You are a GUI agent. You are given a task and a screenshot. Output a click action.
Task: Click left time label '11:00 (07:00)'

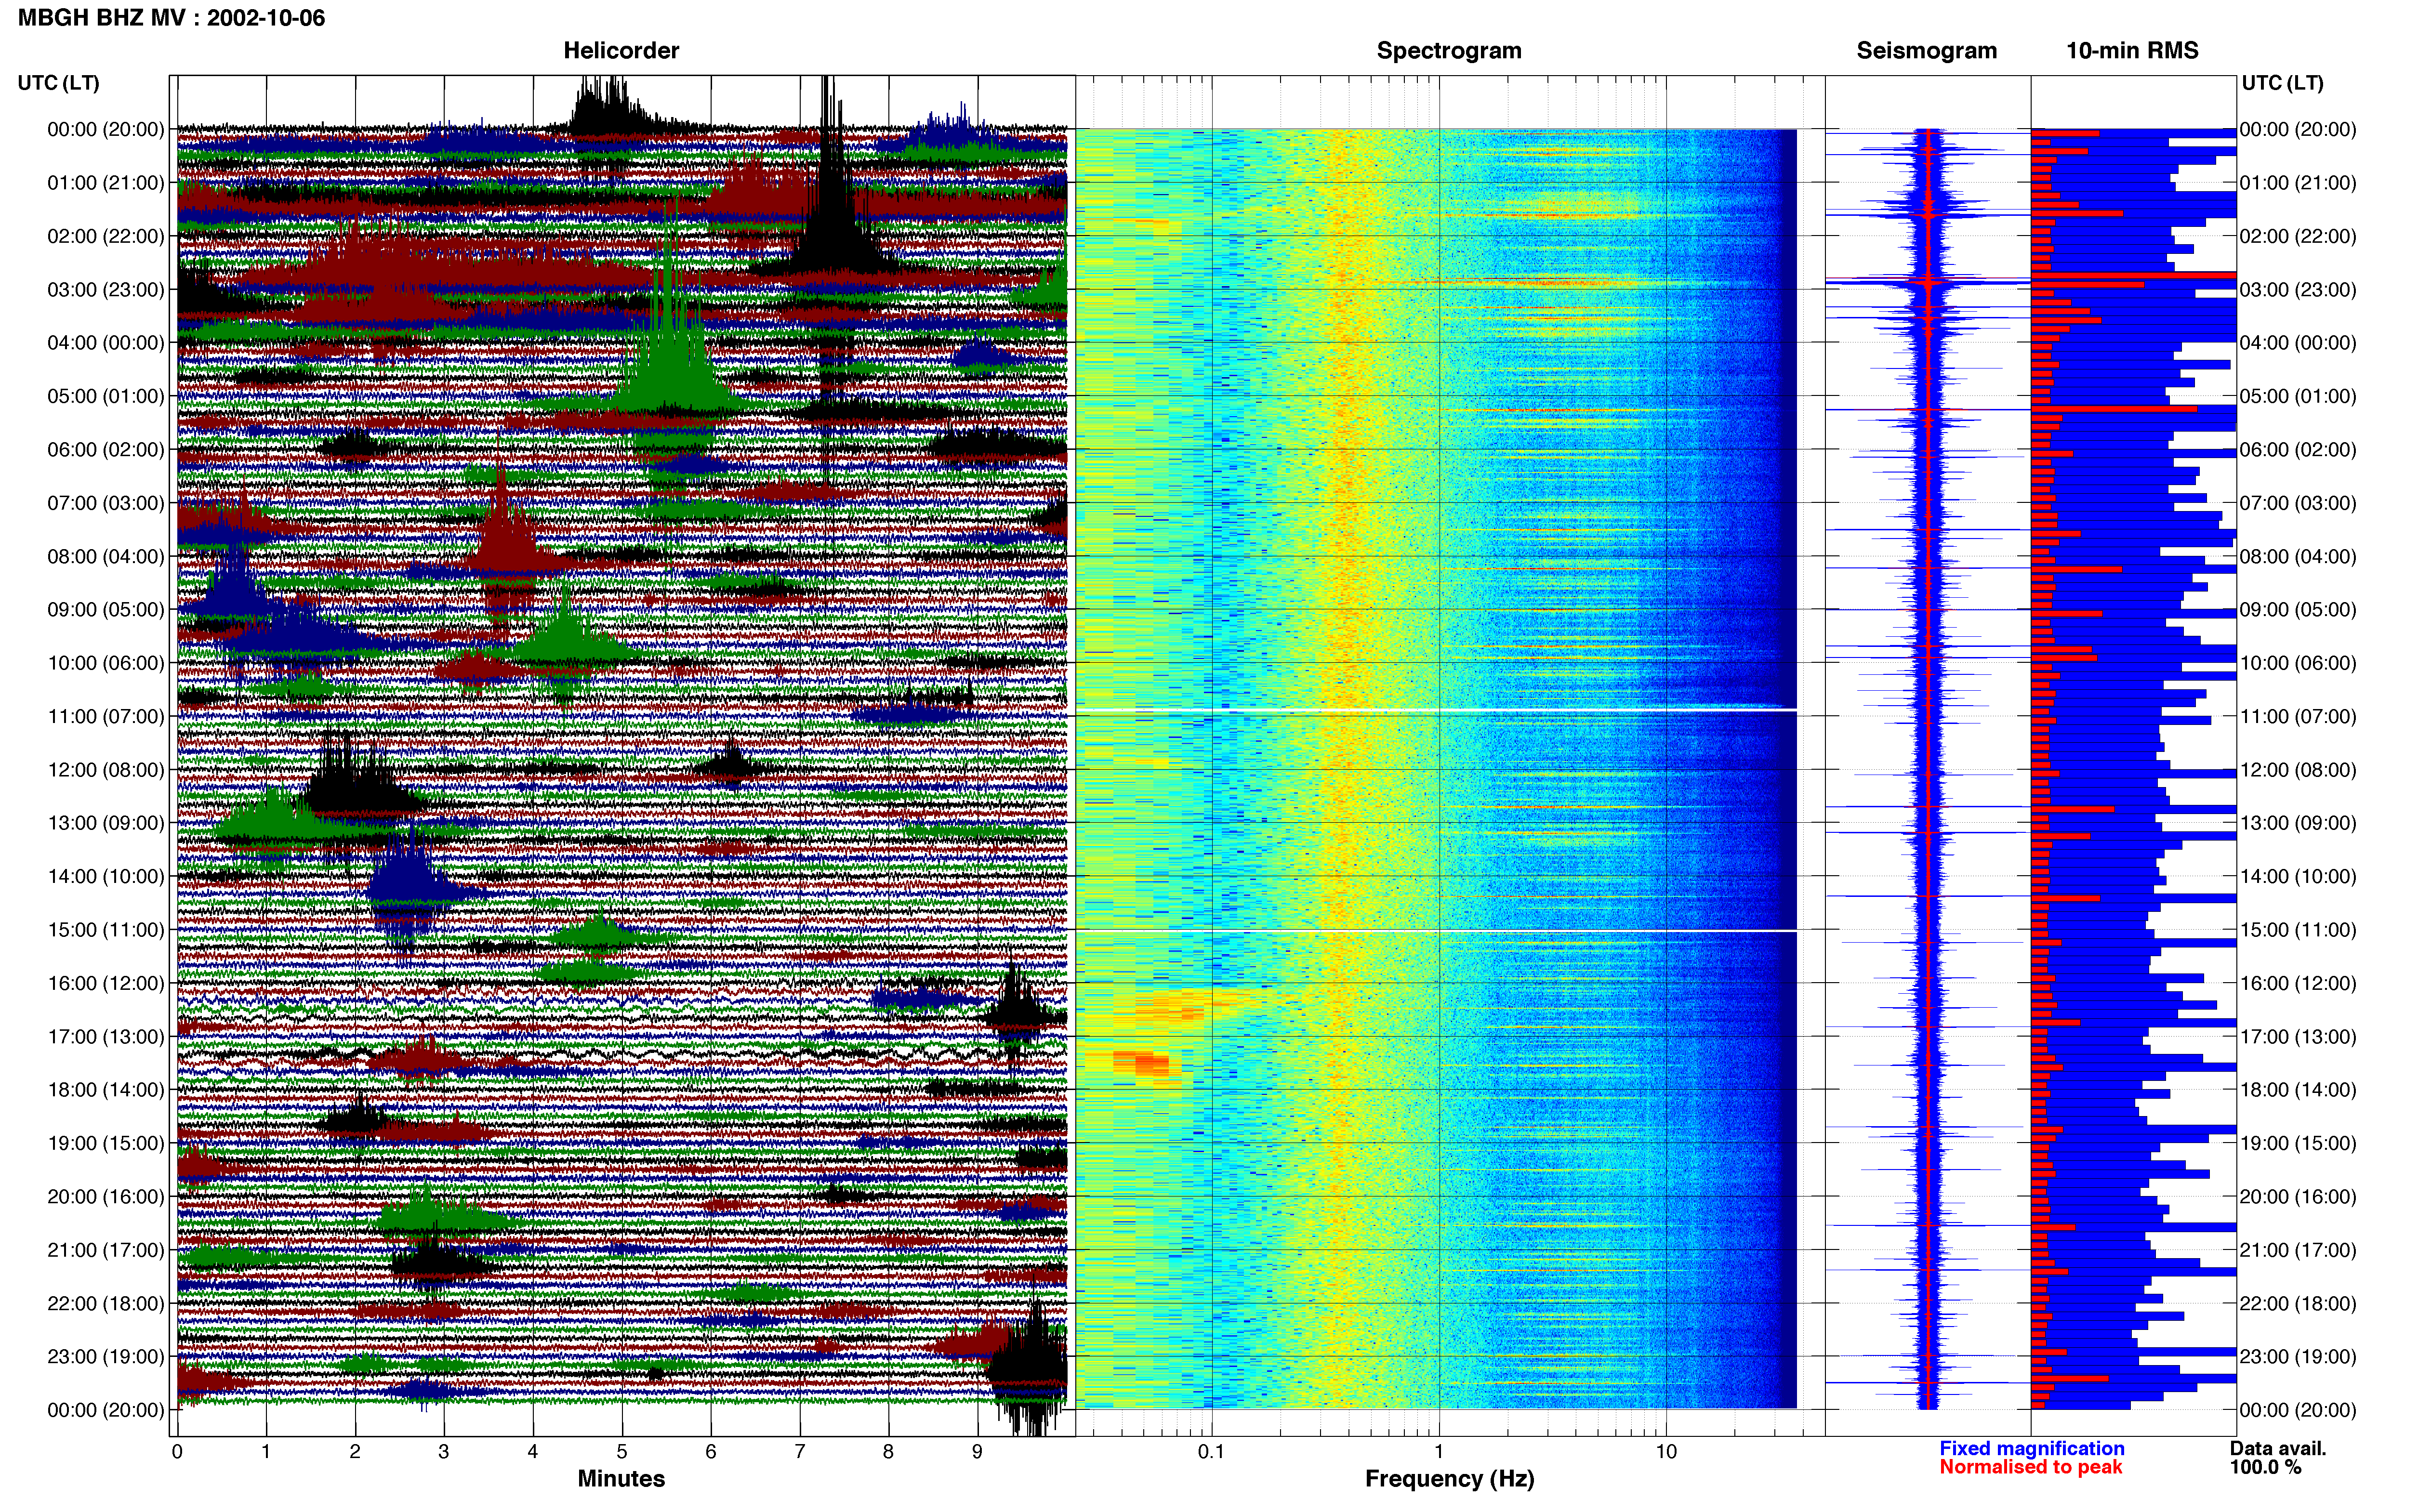106,716
